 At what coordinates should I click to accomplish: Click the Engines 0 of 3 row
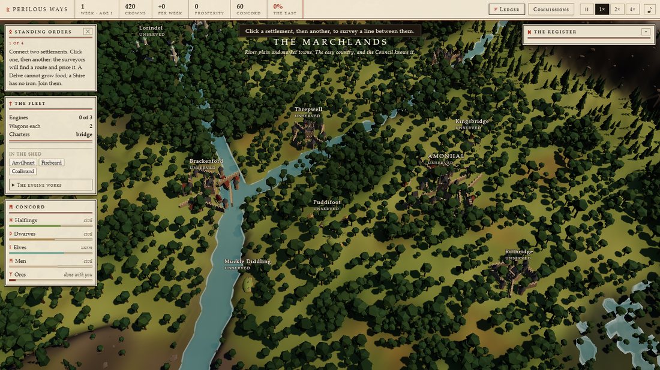tap(50, 117)
